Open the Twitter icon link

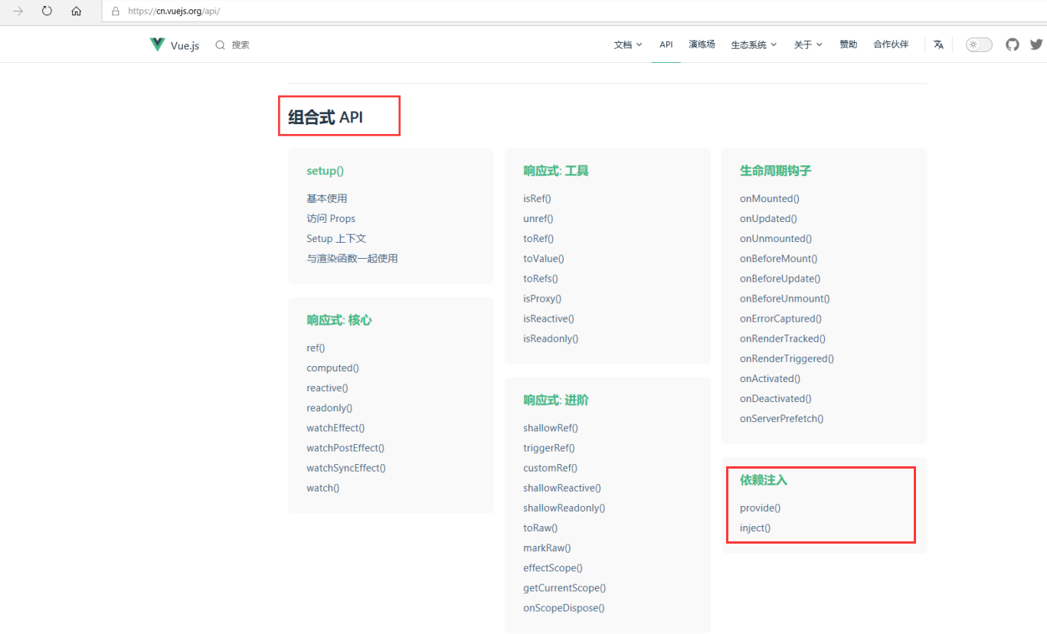point(1036,44)
